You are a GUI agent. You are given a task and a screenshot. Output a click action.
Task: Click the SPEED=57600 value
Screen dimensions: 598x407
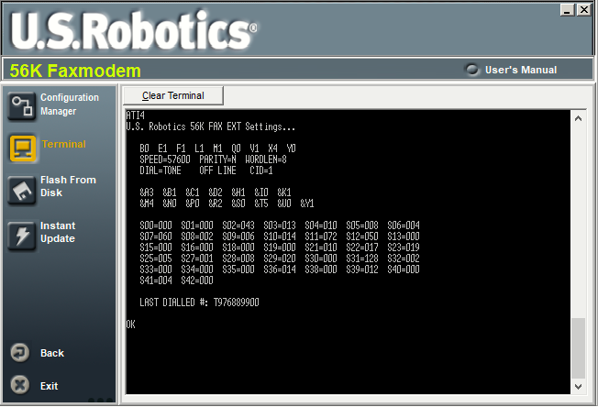tap(165, 159)
